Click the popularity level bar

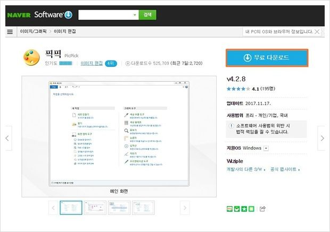[65, 63]
